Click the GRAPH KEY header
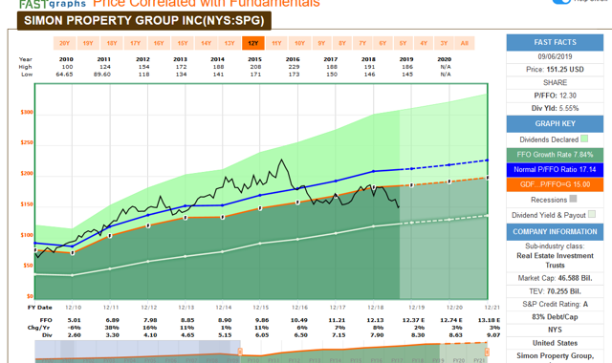This screenshot has height=363, width=612. coord(555,124)
